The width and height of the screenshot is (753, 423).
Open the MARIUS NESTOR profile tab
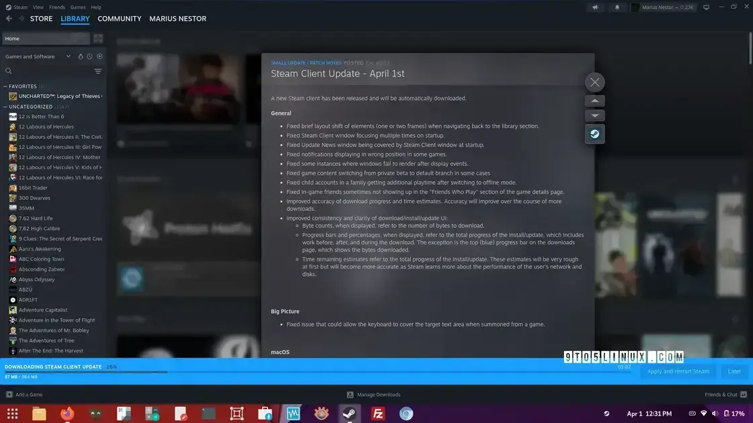coord(177,19)
